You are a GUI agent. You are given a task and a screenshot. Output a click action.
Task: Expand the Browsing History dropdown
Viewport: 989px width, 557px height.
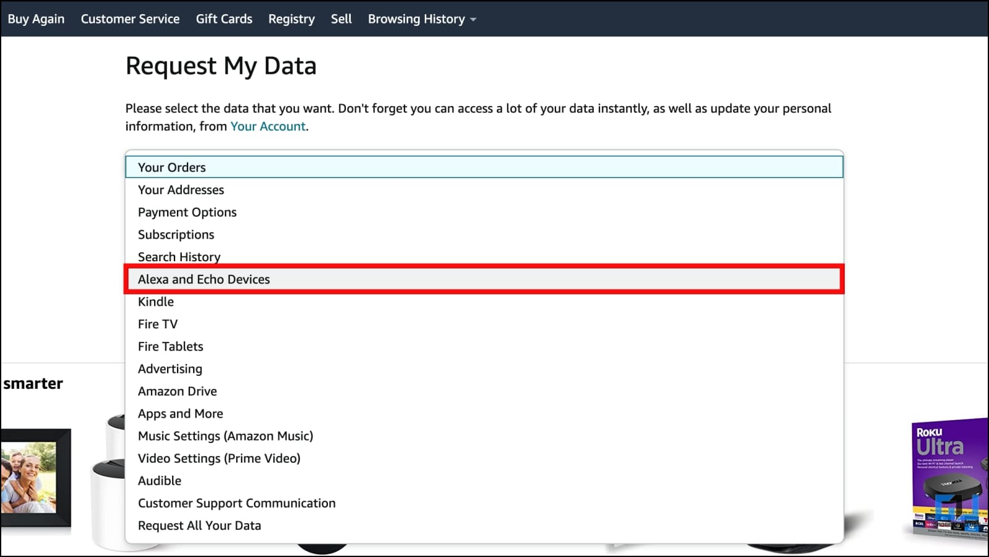coord(422,19)
